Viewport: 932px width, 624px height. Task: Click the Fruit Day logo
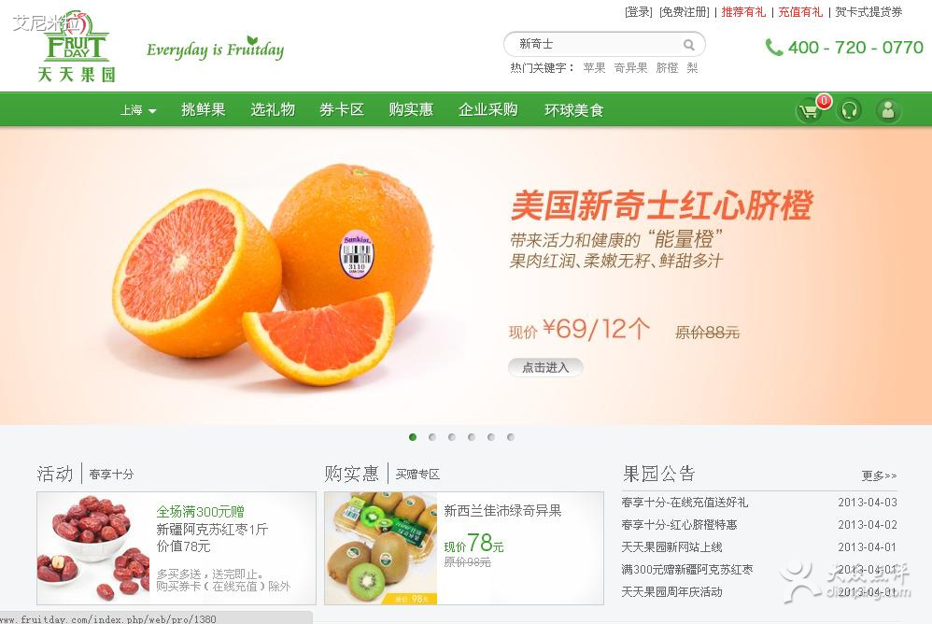pos(76,47)
